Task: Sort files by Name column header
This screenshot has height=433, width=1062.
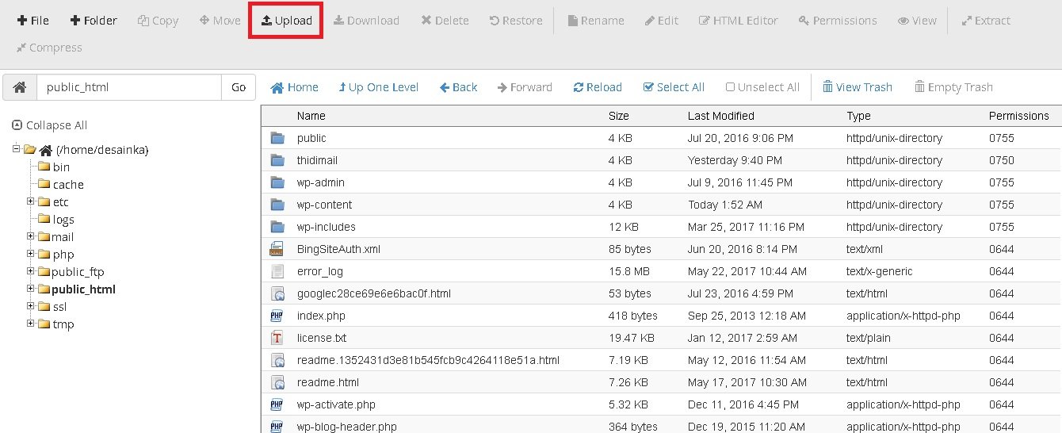Action: tap(311, 116)
